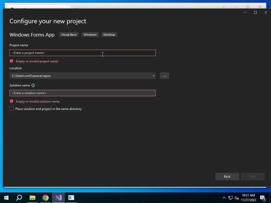271x203 pixels.
Task: Browse for location with the ellipsis button
Action: click(164, 76)
